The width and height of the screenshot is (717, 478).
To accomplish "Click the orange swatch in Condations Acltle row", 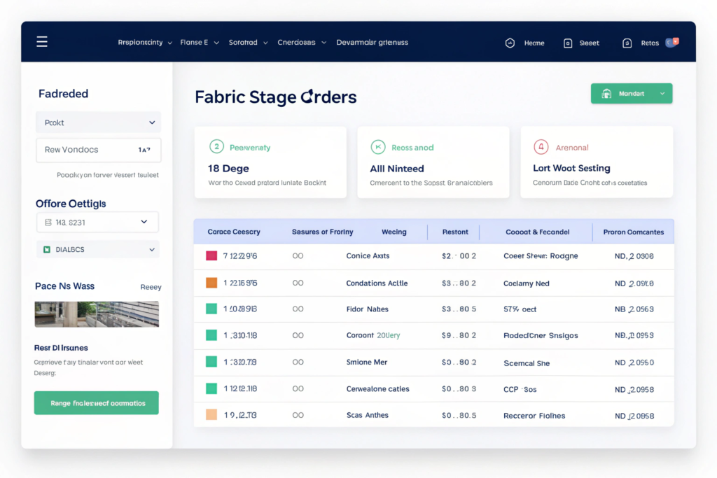I will click(211, 283).
